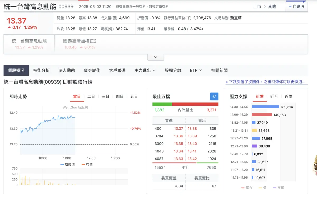Open the 相關新聞 tab
The image size is (317, 200).
220,70
